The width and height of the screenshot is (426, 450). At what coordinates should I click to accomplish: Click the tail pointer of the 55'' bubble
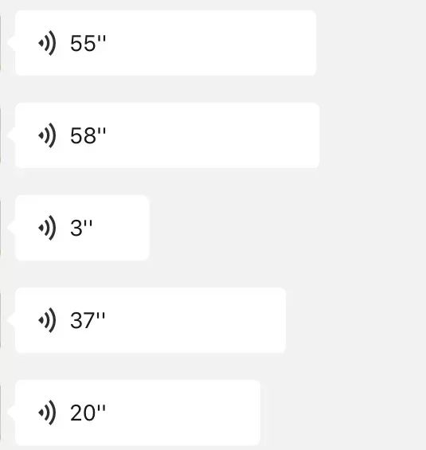(11, 43)
